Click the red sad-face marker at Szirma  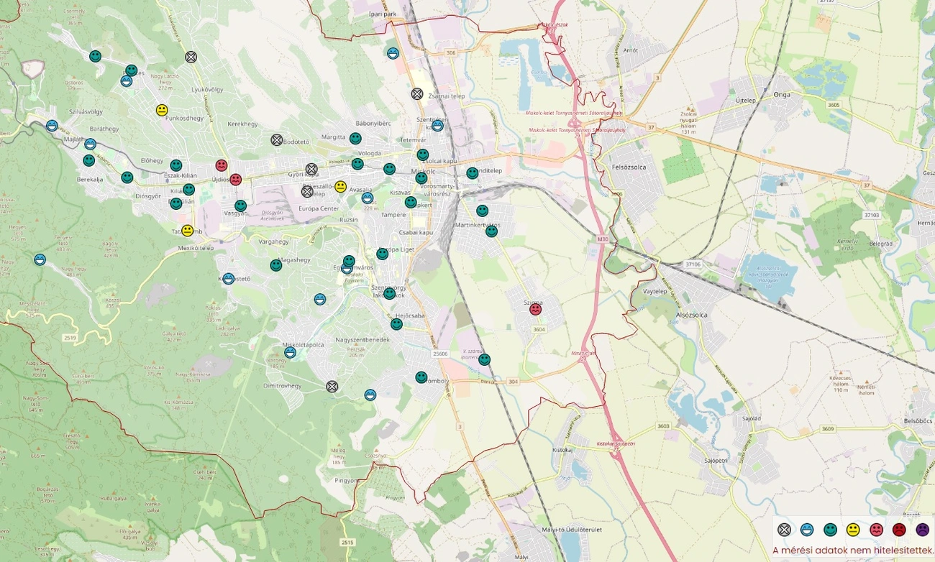coord(535,310)
